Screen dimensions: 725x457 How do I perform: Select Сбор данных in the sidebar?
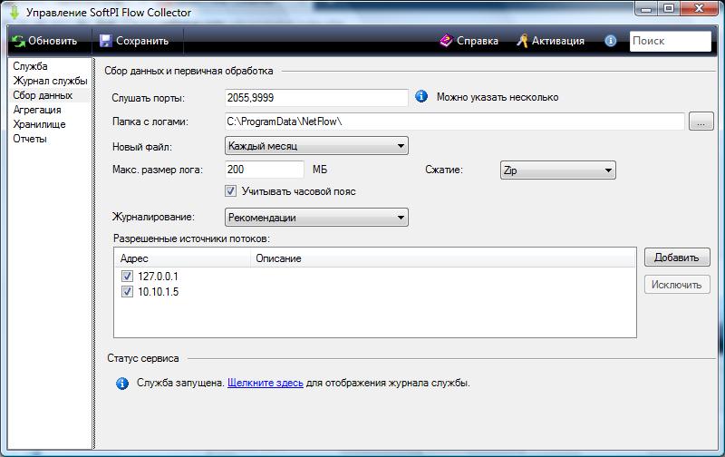(43, 95)
